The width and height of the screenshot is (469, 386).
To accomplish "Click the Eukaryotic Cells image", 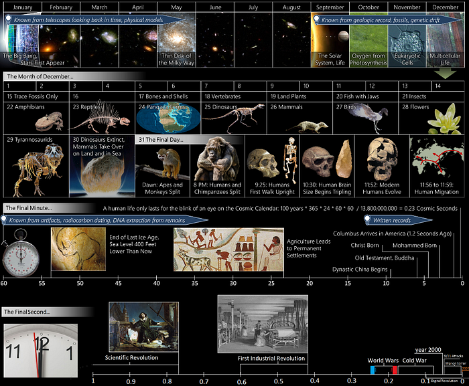I will point(407,39).
